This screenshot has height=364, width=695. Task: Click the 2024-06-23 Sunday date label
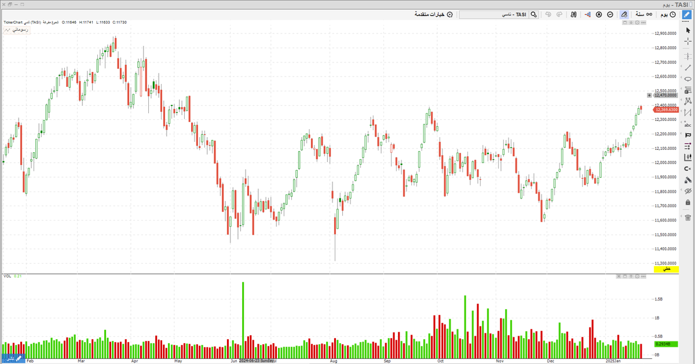coord(257,360)
